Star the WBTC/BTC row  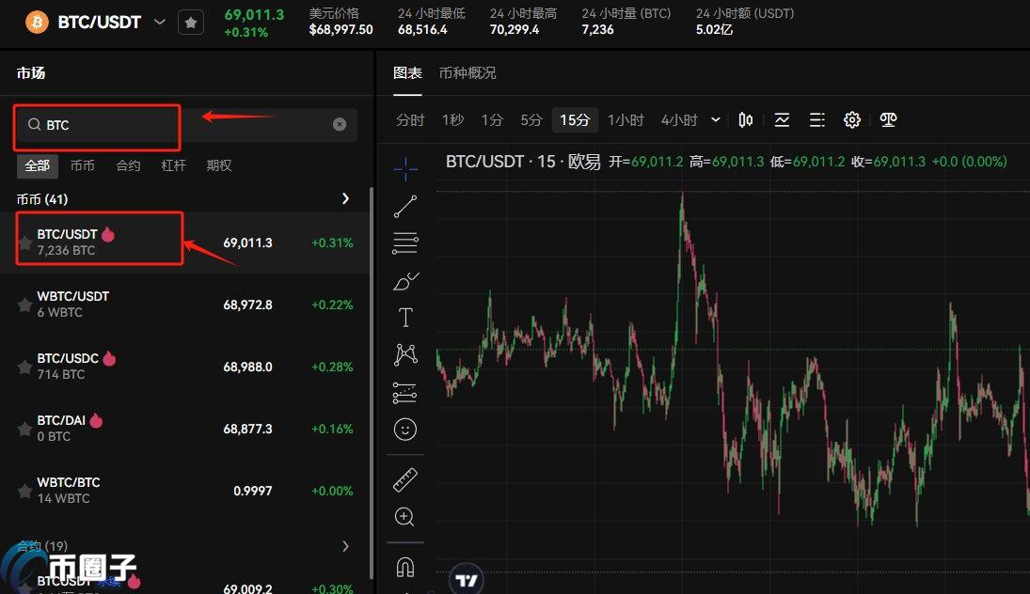coord(25,491)
